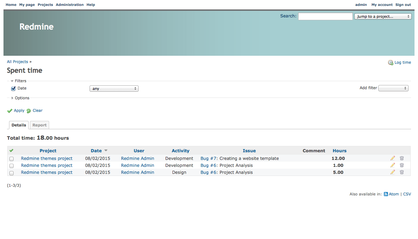Image resolution: width=418 pixels, height=239 pixels.
Task: Click the Log time clock icon
Action: (x=390, y=63)
